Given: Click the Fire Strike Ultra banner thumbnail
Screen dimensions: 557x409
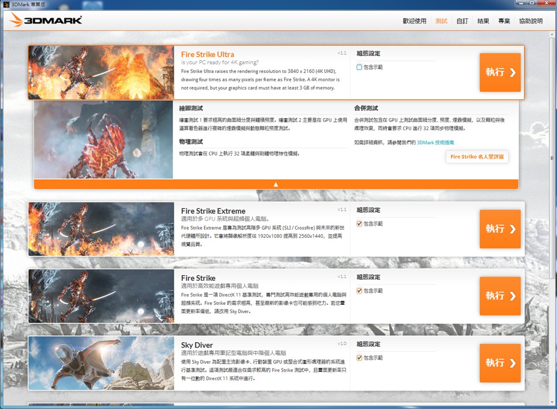Looking at the screenshot, I should (101, 72).
